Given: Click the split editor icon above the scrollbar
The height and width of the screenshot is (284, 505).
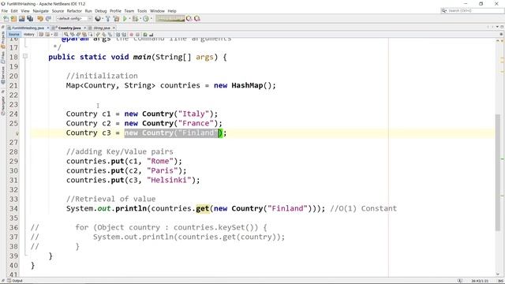Looking at the screenshot, I should point(501,34).
